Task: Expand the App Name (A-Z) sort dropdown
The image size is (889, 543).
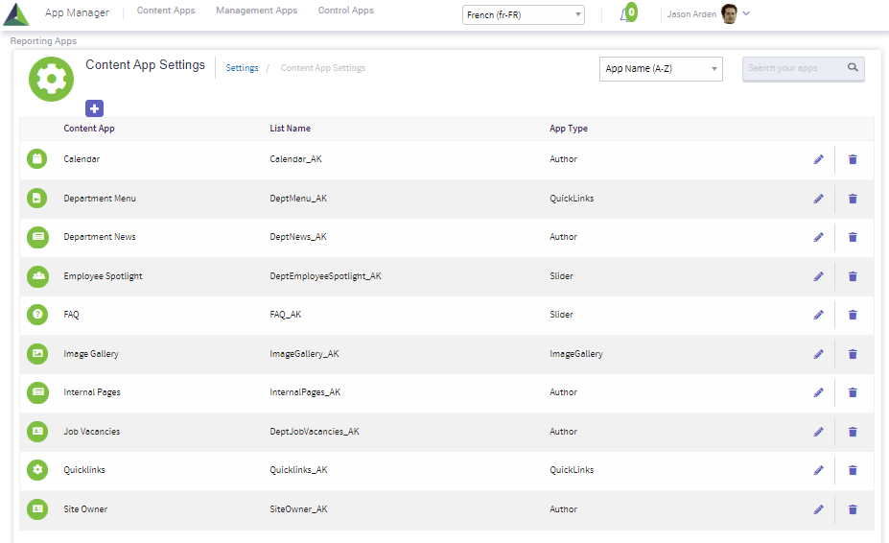Action: [x=661, y=69]
